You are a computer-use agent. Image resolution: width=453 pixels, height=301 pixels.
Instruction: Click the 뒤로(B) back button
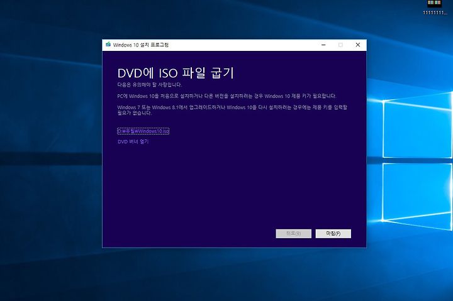point(294,234)
